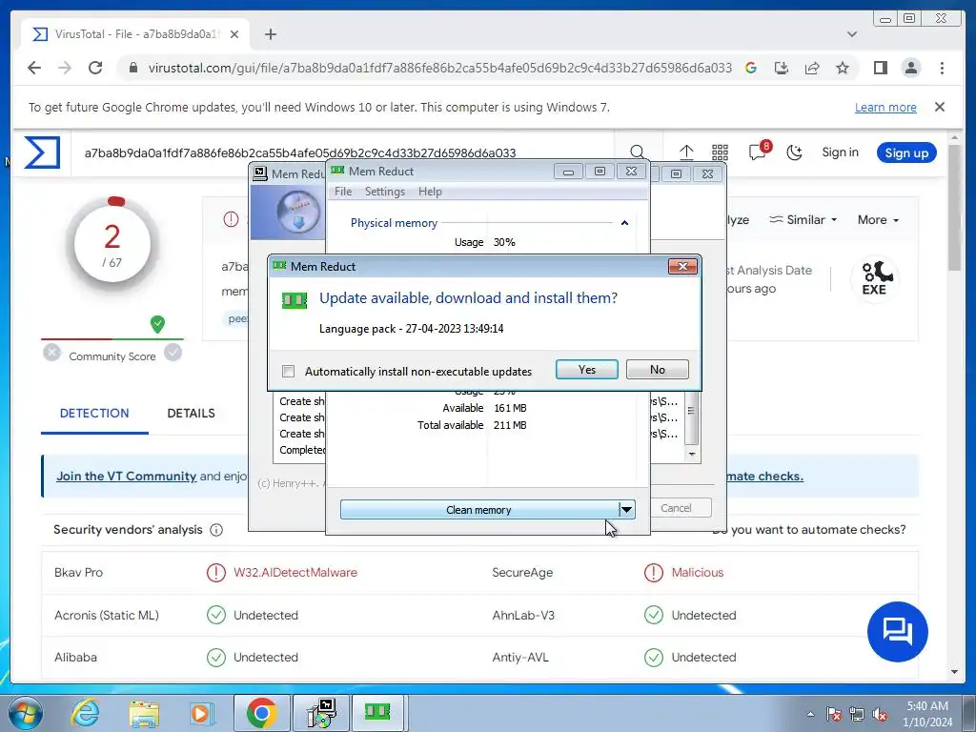976x732 pixels.
Task: Click the Sign up button
Action: (906, 152)
